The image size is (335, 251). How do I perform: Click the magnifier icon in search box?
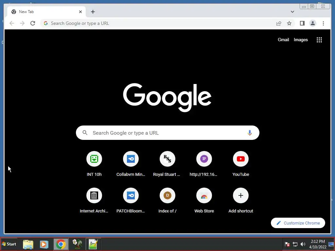(85, 133)
